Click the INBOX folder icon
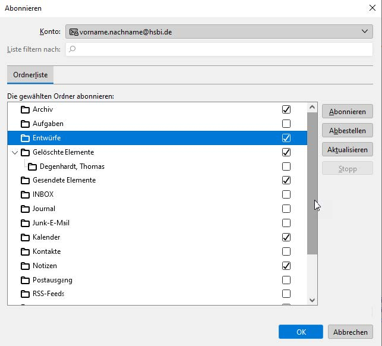 pyautogui.click(x=25, y=194)
